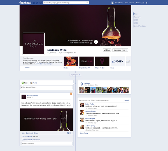
Task: Select the Photo tab in composer
Action: [x=34, y=83]
